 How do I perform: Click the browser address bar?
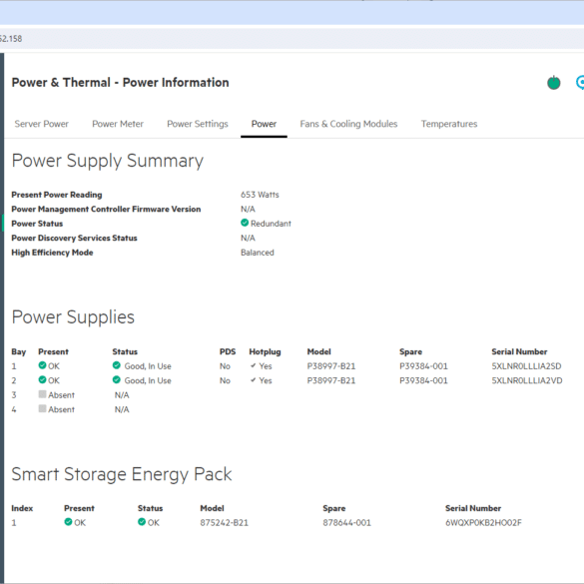click(x=292, y=38)
